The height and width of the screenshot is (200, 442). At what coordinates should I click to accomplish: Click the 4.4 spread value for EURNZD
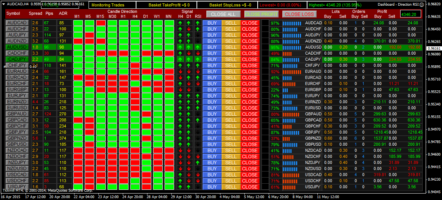pos(35,102)
